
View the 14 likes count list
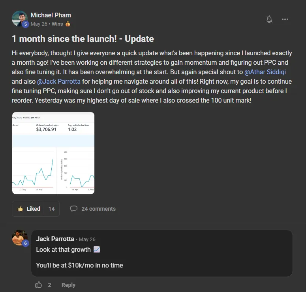[x=52, y=209]
